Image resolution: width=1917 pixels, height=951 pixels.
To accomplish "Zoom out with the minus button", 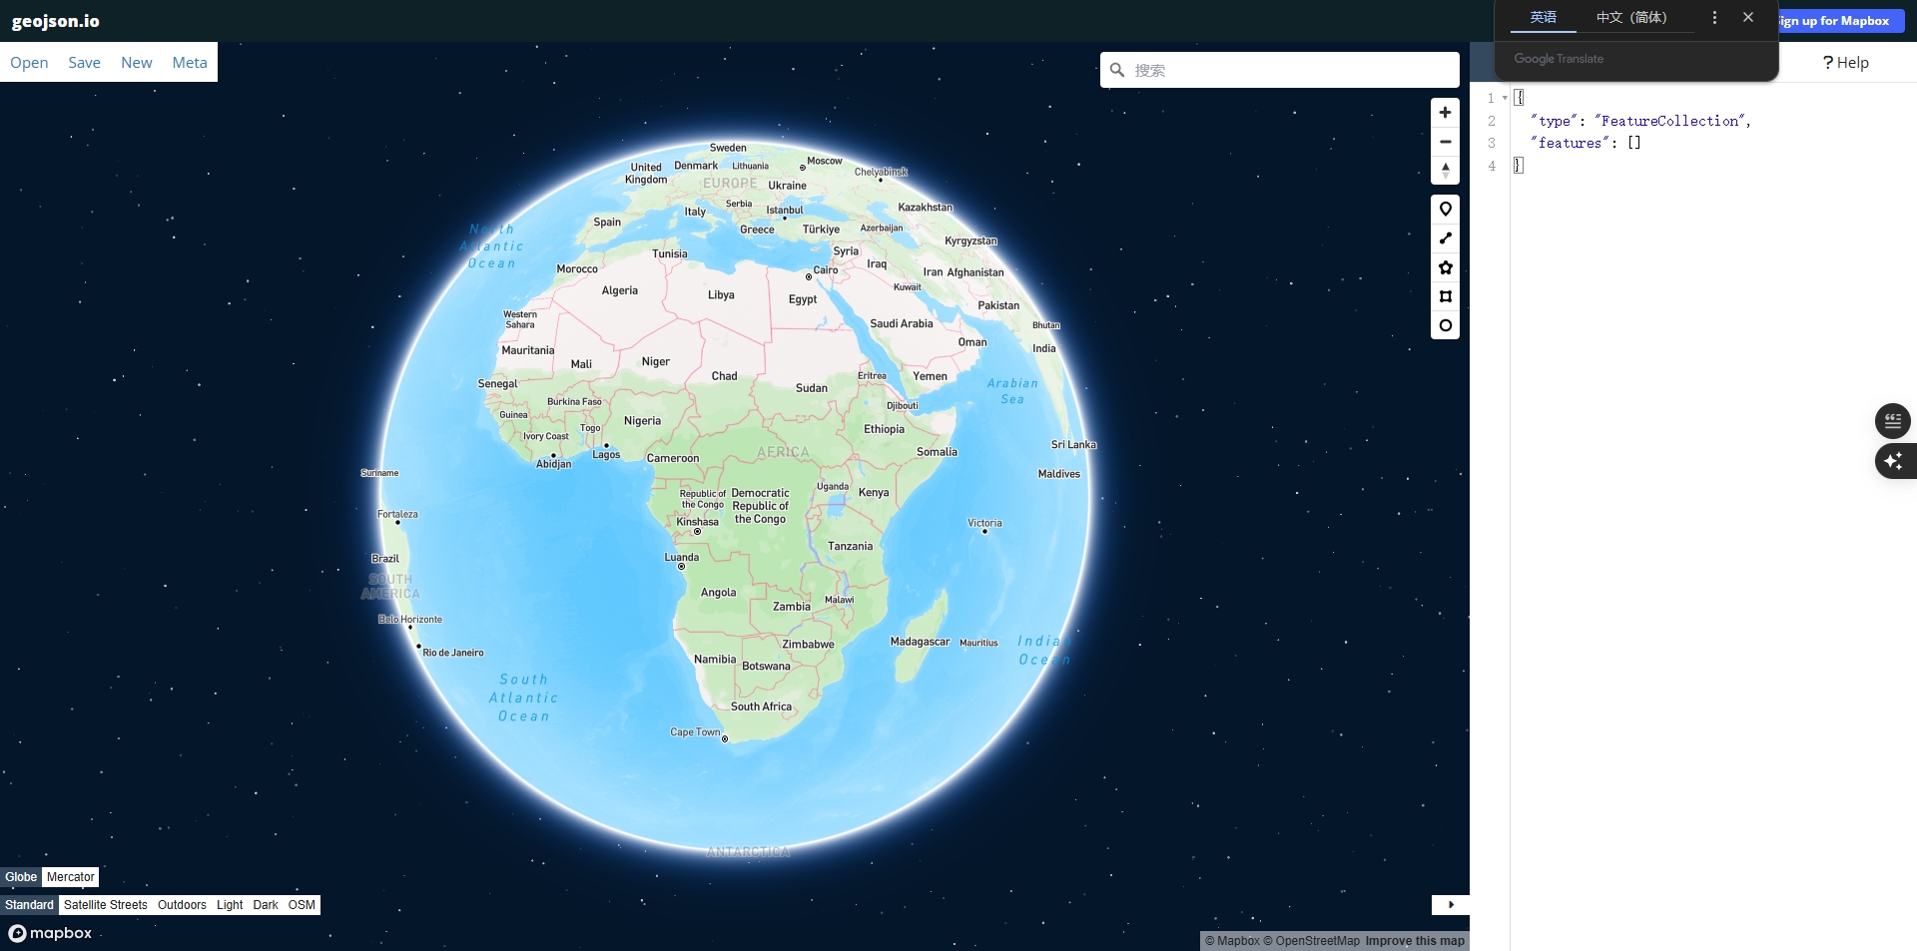I will tap(1445, 142).
